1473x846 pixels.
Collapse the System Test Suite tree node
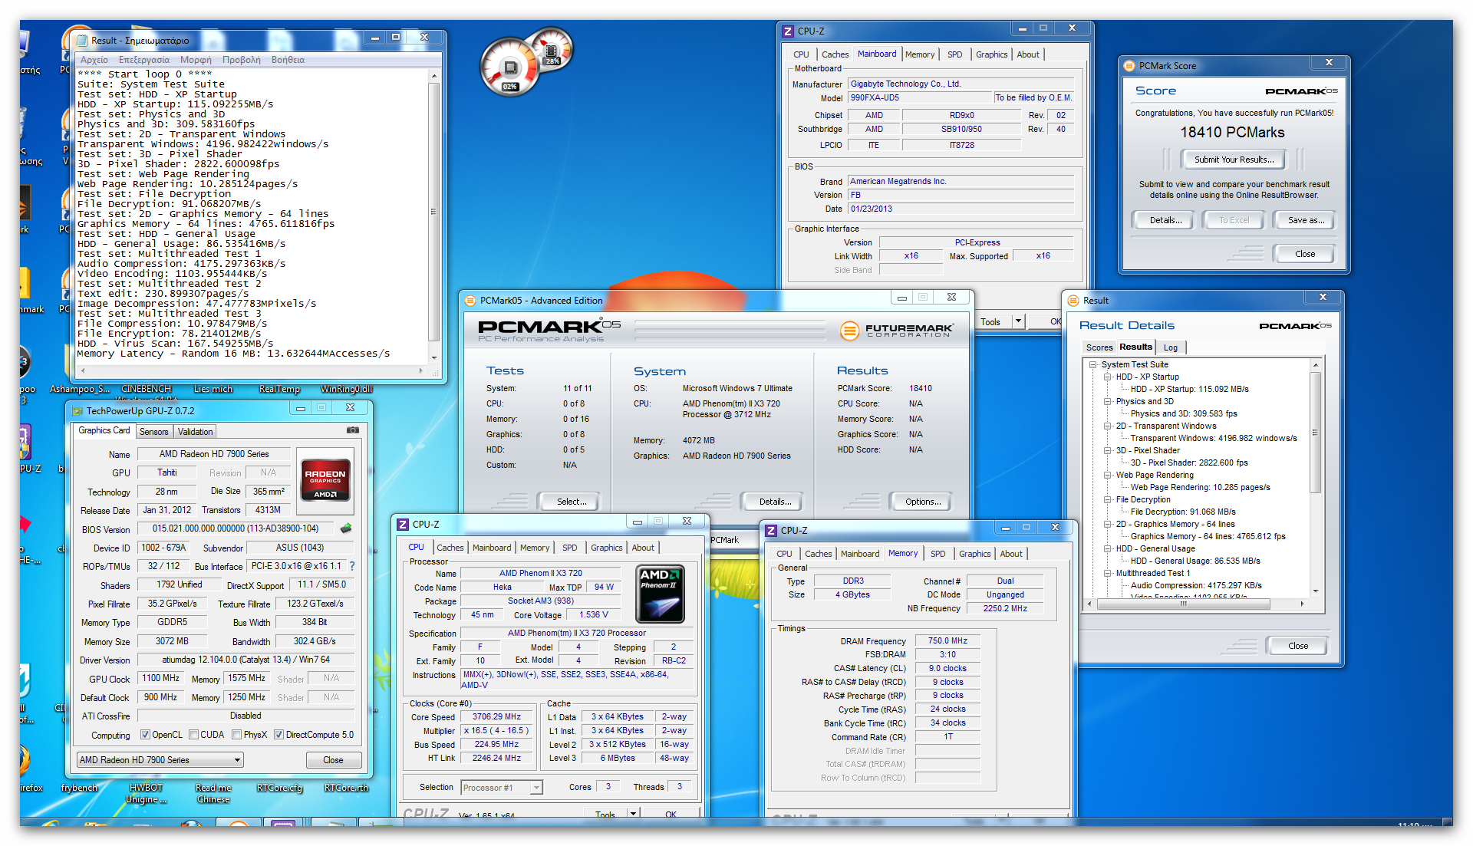point(1093,365)
